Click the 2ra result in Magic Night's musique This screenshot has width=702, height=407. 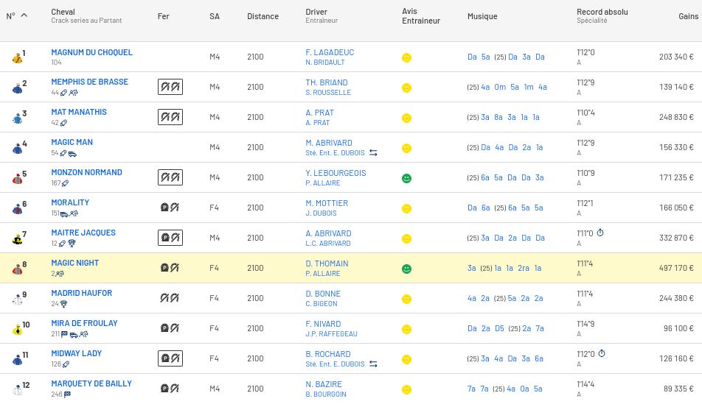(524, 268)
